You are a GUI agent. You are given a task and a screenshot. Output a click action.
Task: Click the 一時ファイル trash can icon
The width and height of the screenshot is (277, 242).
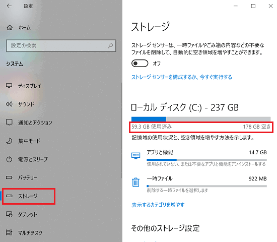[x=135, y=182]
